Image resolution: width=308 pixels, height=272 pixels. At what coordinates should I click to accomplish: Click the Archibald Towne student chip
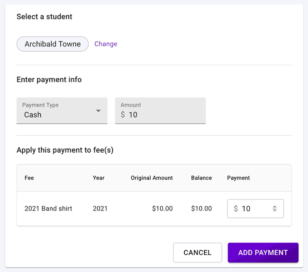53,44
